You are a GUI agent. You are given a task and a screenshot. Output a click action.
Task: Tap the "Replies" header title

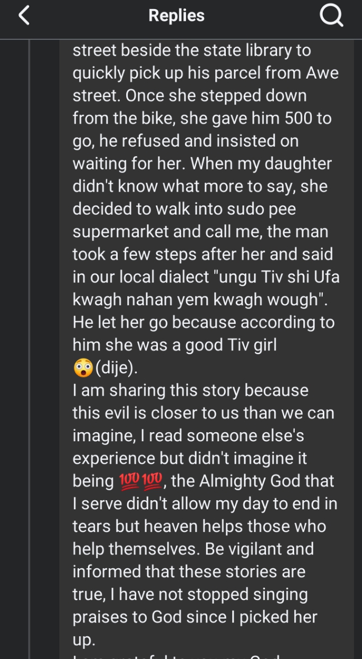pyautogui.click(x=176, y=16)
